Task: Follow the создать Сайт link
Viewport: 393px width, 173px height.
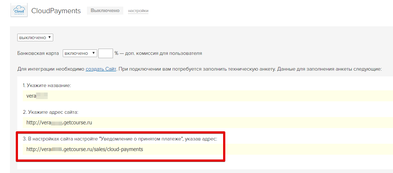Action: pyautogui.click(x=101, y=69)
